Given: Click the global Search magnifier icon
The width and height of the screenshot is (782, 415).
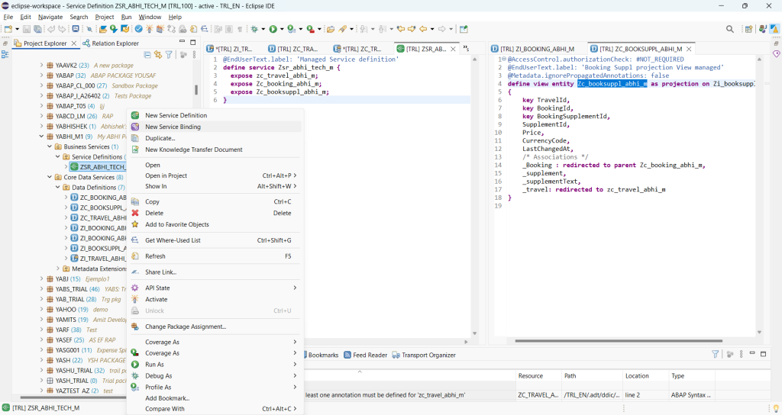Looking at the screenshot, I should coord(729,30).
